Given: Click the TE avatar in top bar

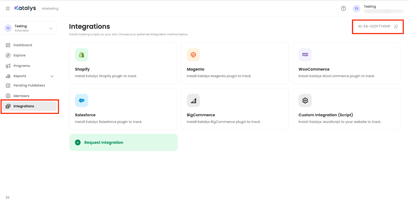Looking at the screenshot, I should click(357, 9).
